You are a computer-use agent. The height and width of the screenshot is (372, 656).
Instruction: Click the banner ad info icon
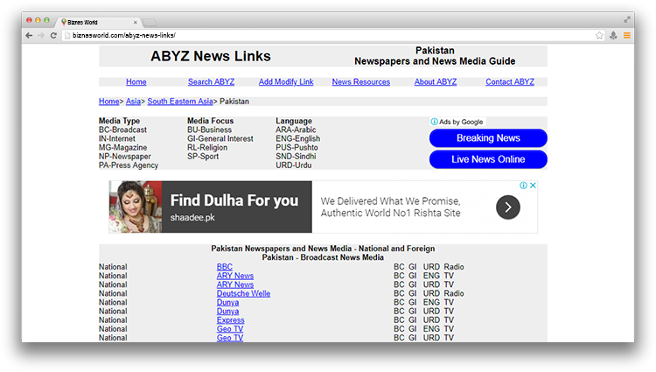(523, 186)
